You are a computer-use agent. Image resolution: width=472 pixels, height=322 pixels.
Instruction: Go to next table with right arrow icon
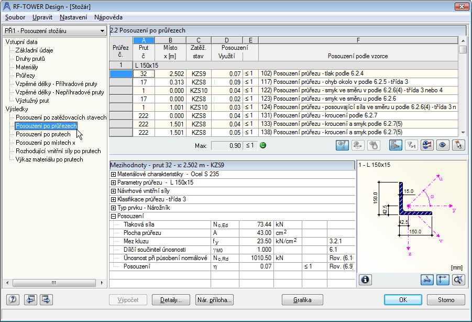coord(46,299)
